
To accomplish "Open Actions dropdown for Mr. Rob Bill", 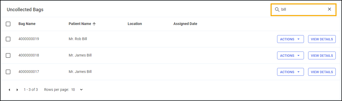I will [290, 39].
